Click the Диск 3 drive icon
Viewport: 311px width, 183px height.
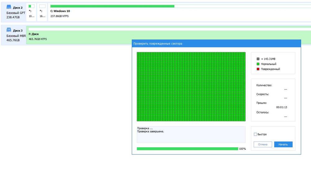(9, 30)
